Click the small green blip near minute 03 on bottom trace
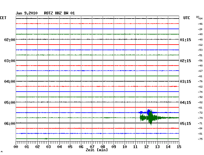This screenshot has height=155, width=204. pyautogui.click(x=46, y=139)
